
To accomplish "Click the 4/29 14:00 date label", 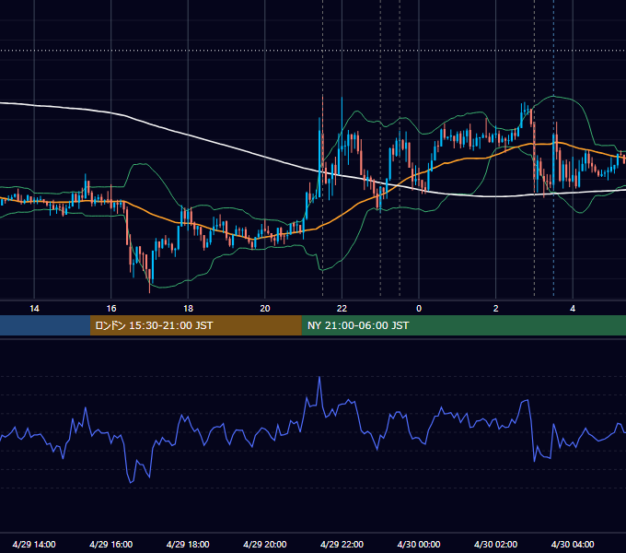I will coord(34,544).
